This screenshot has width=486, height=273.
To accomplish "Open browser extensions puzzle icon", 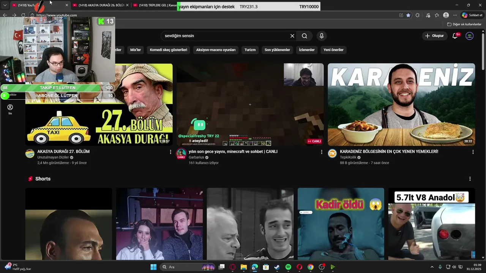I will tap(418, 15).
